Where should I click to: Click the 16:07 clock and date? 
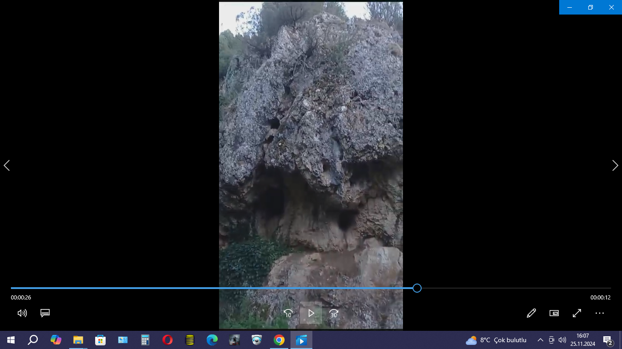tap(583, 340)
